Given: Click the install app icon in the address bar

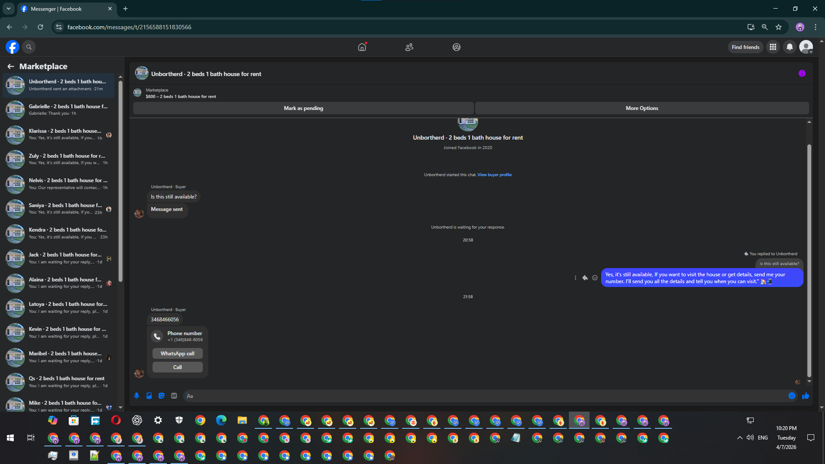Looking at the screenshot, I should pyautogui.click(x=751, y=27).
